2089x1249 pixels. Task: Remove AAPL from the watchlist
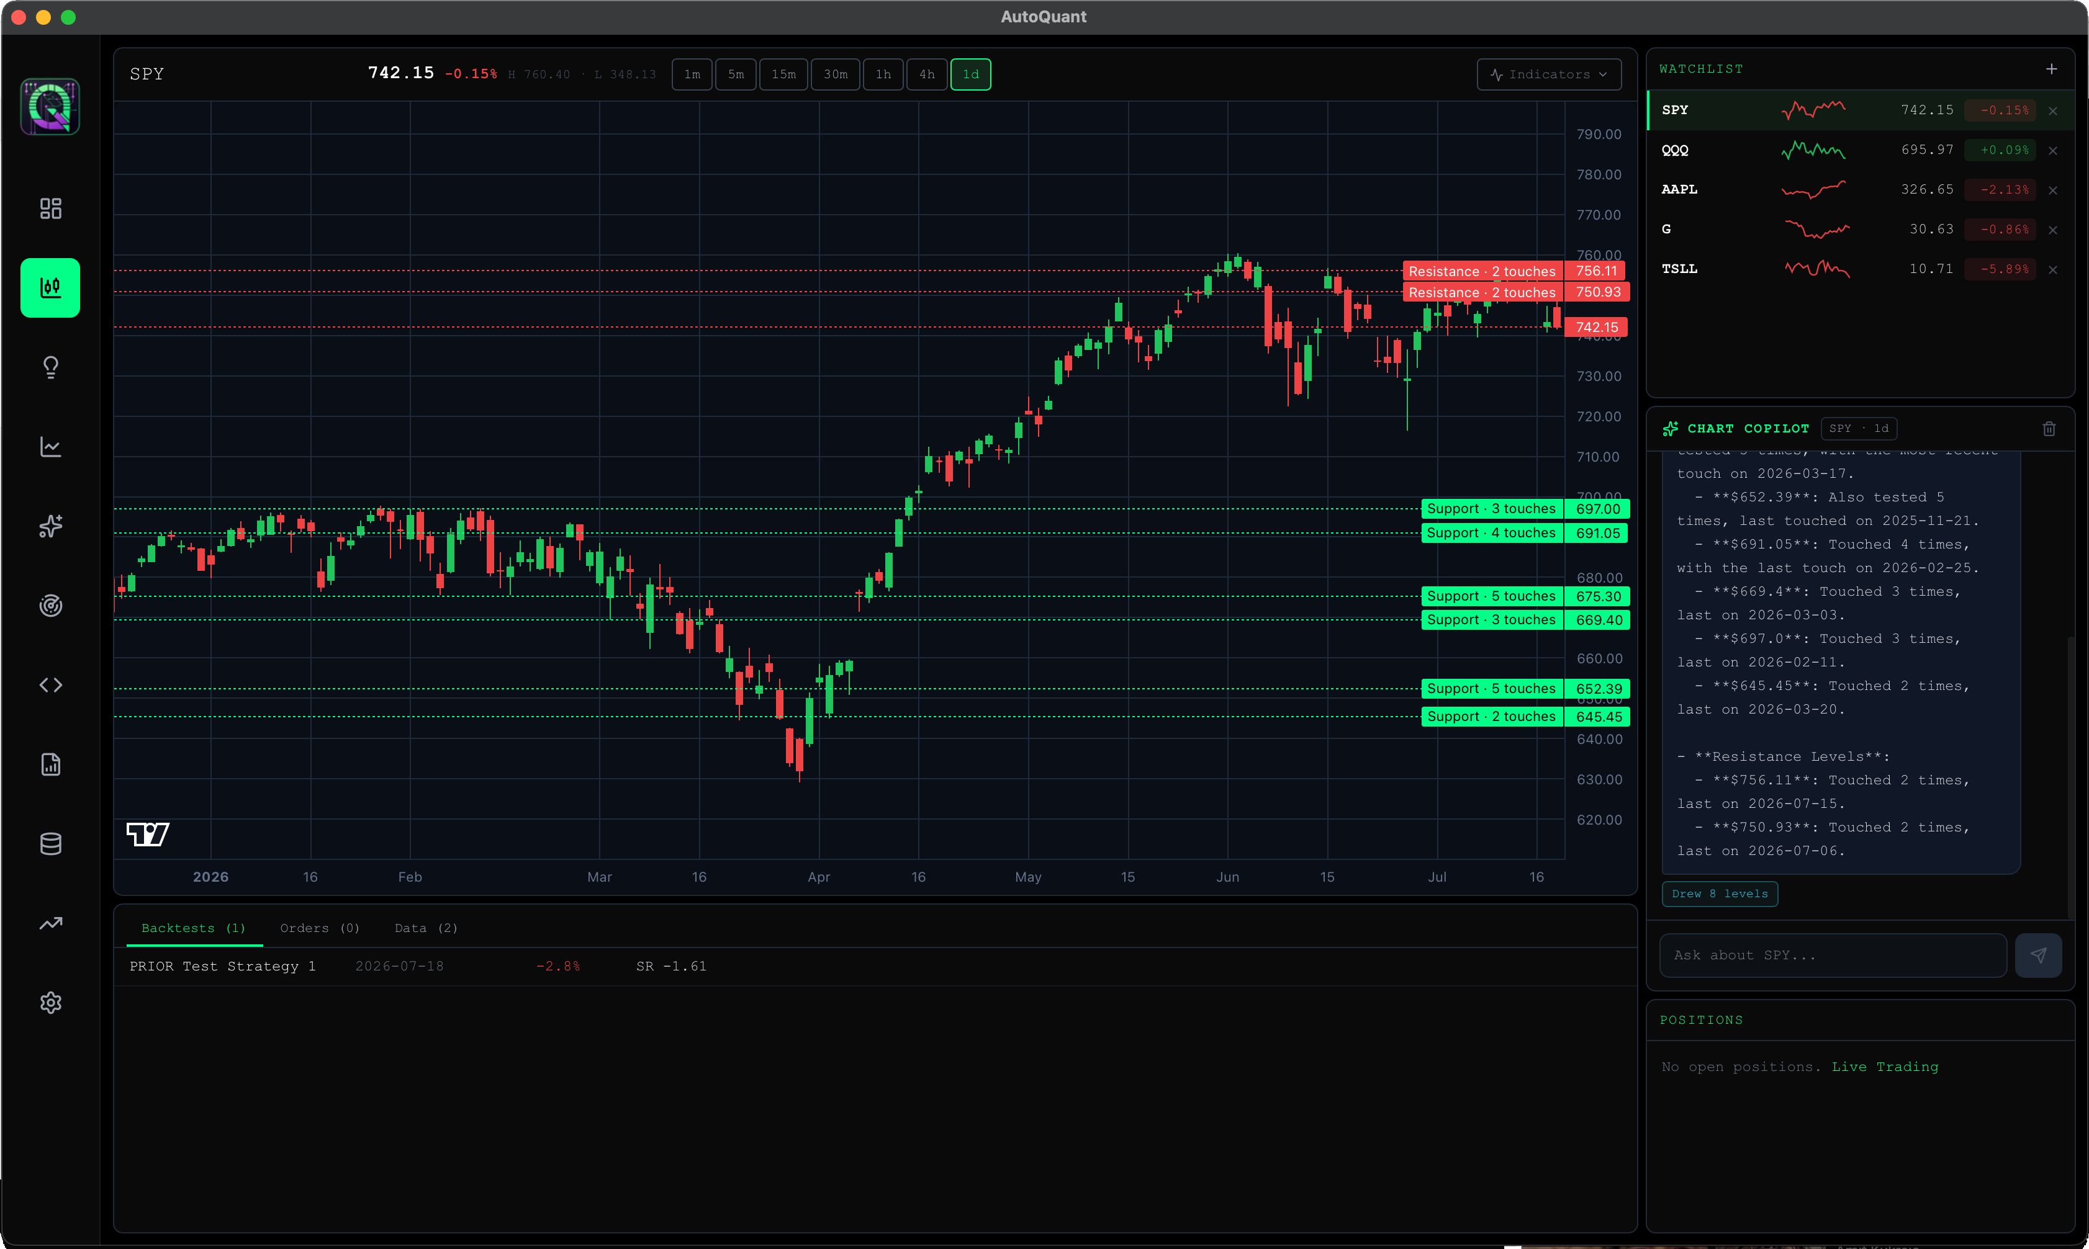(2053, 190)
